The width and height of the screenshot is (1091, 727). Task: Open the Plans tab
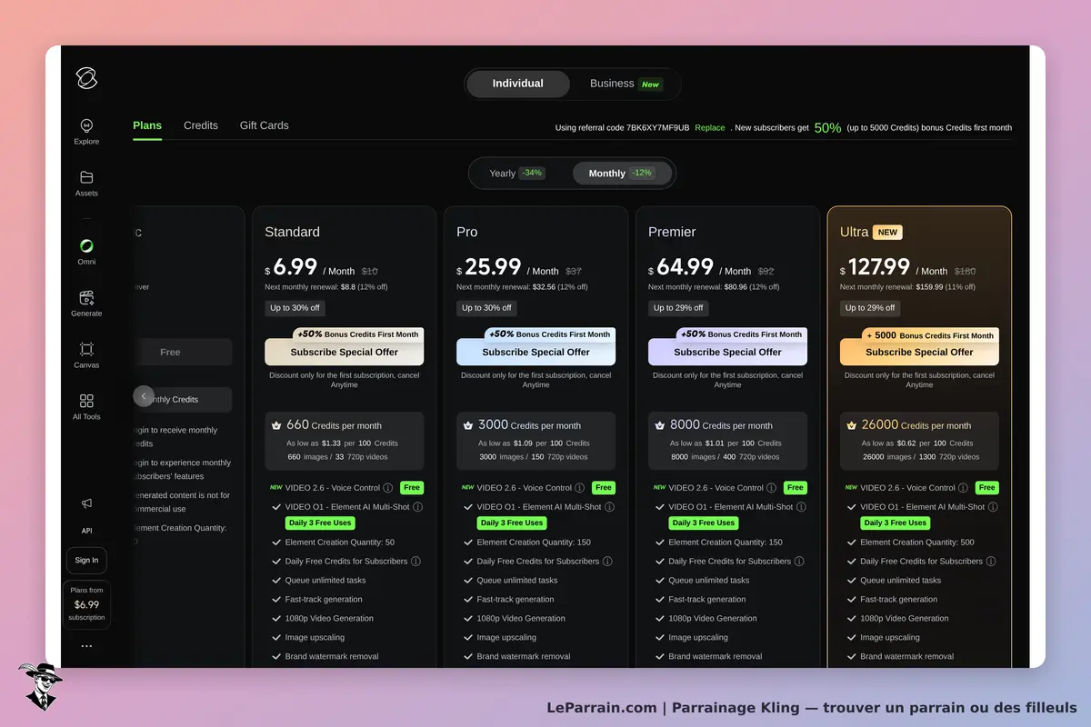point(147,125)
